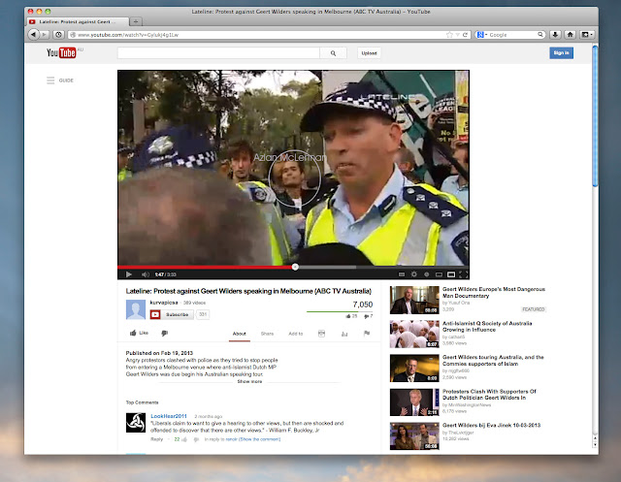Image resolution: width=621 pixels, height=482 pixels.
Task: Click the YouTube search input field
Action: coord(218,53)
